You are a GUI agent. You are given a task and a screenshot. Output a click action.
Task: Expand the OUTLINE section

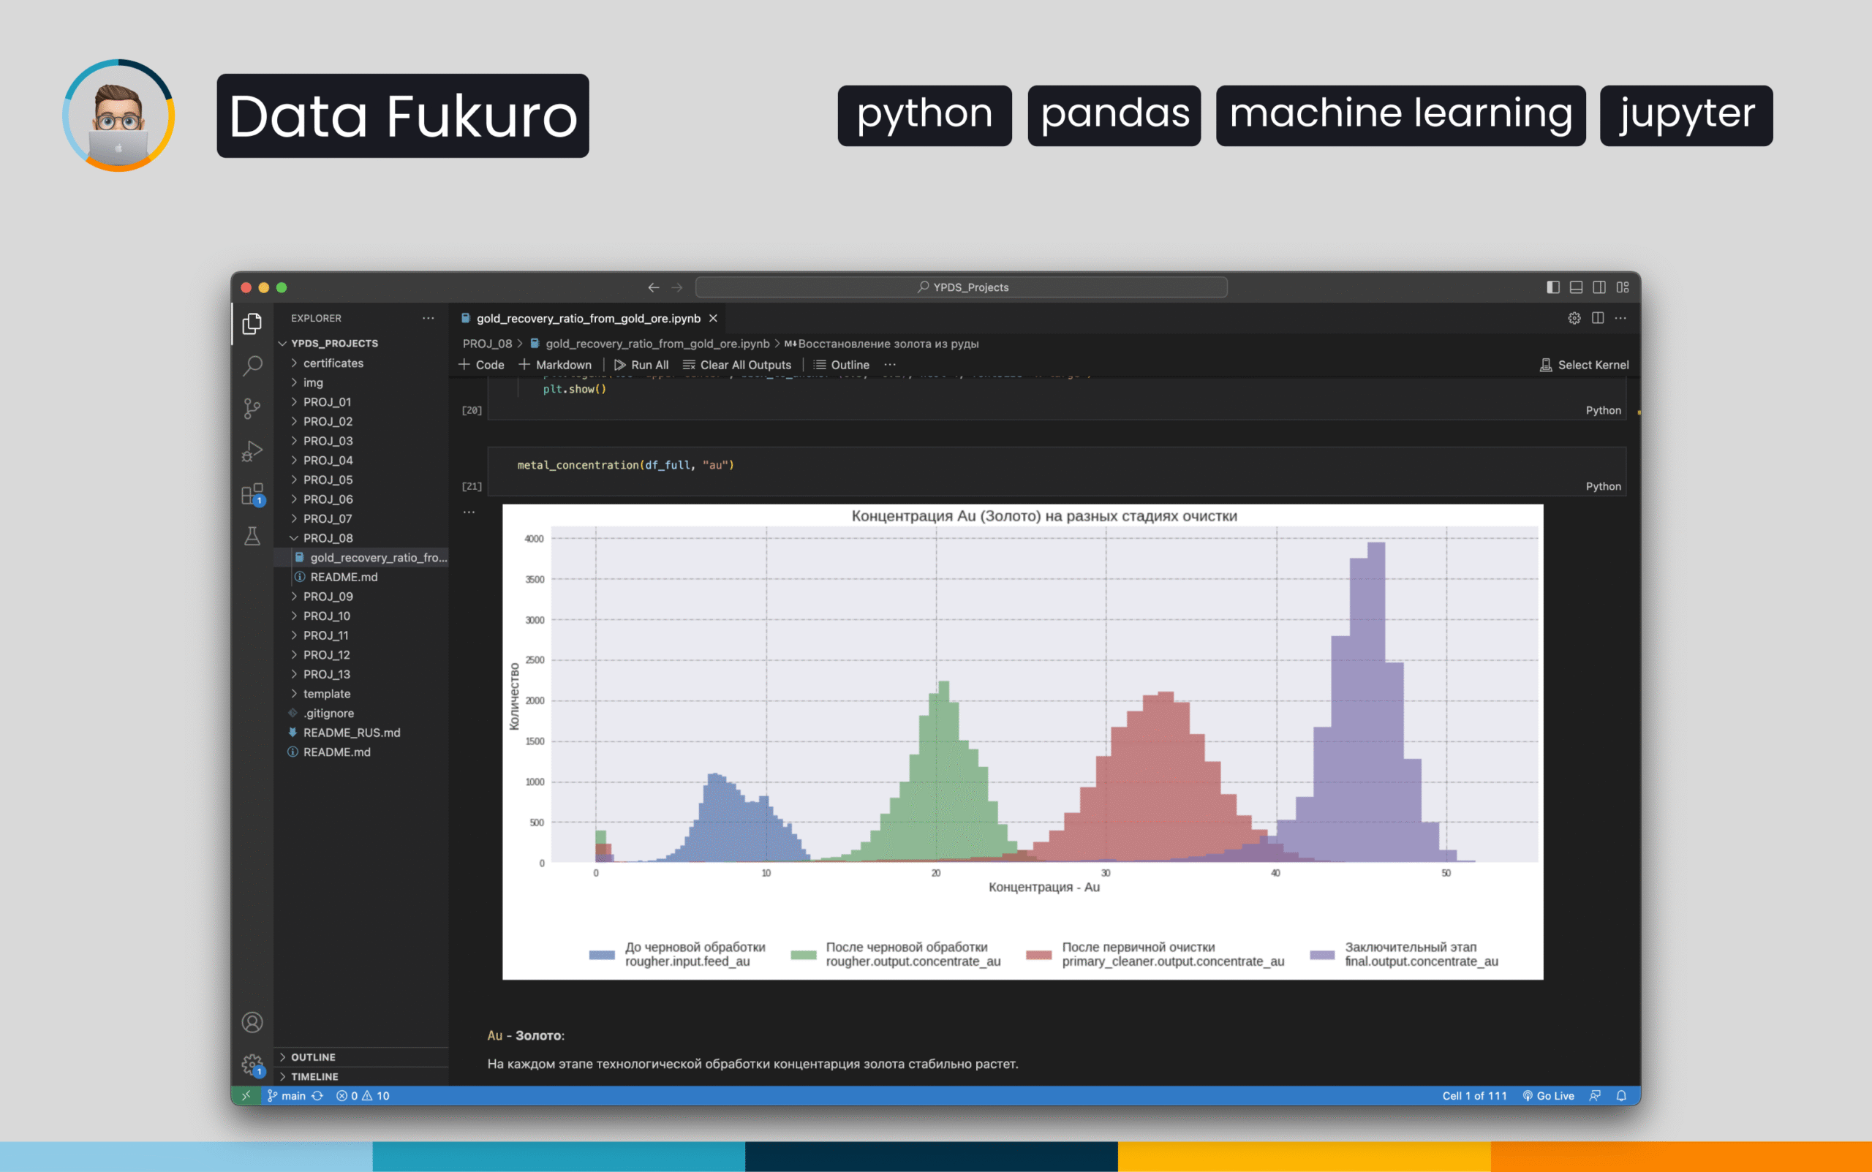click(x=313, y=1056)
